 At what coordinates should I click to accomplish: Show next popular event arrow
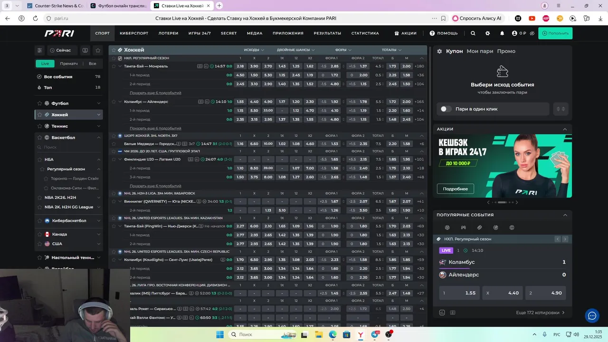[x=565, y=239]
